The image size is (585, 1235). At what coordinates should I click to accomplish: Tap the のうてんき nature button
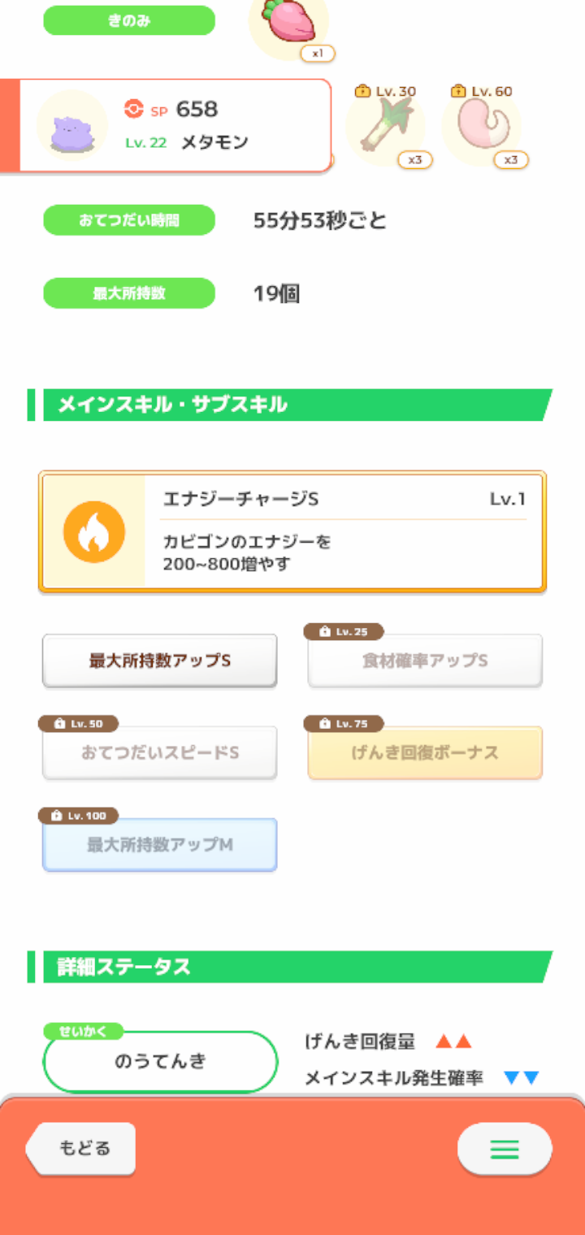click(160, 1062)
